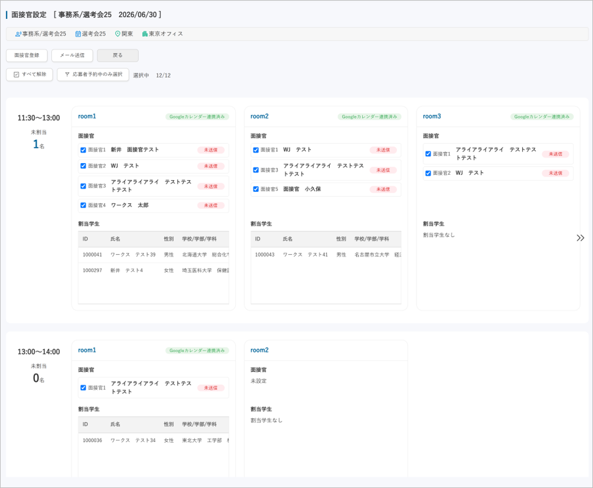Click 学校/学部/学科 header in 11:30 room2 table
The image size is (593, 488).
tap(371, 239)
